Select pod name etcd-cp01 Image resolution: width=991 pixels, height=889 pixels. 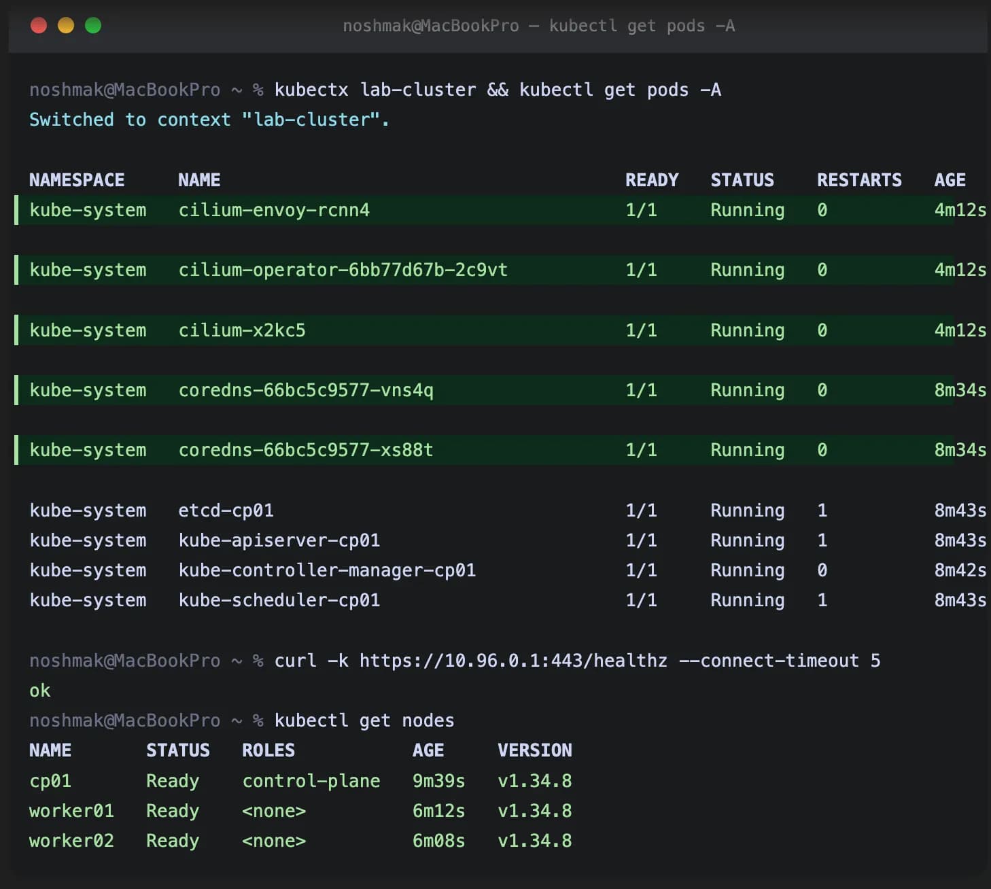(x=226, y=510)
